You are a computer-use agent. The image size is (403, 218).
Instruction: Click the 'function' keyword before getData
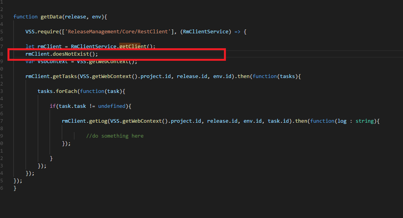[26, 16]
